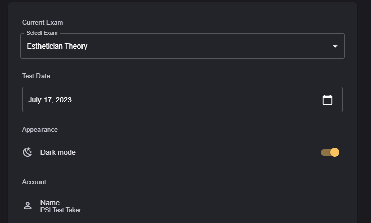Click the small Select Exam field label
Viewport: 371px width, 223px height.
42,33
